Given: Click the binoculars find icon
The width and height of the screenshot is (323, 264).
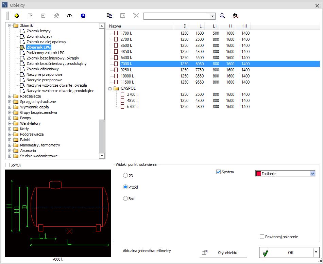Looking at the screenshot, I should 236,16.
